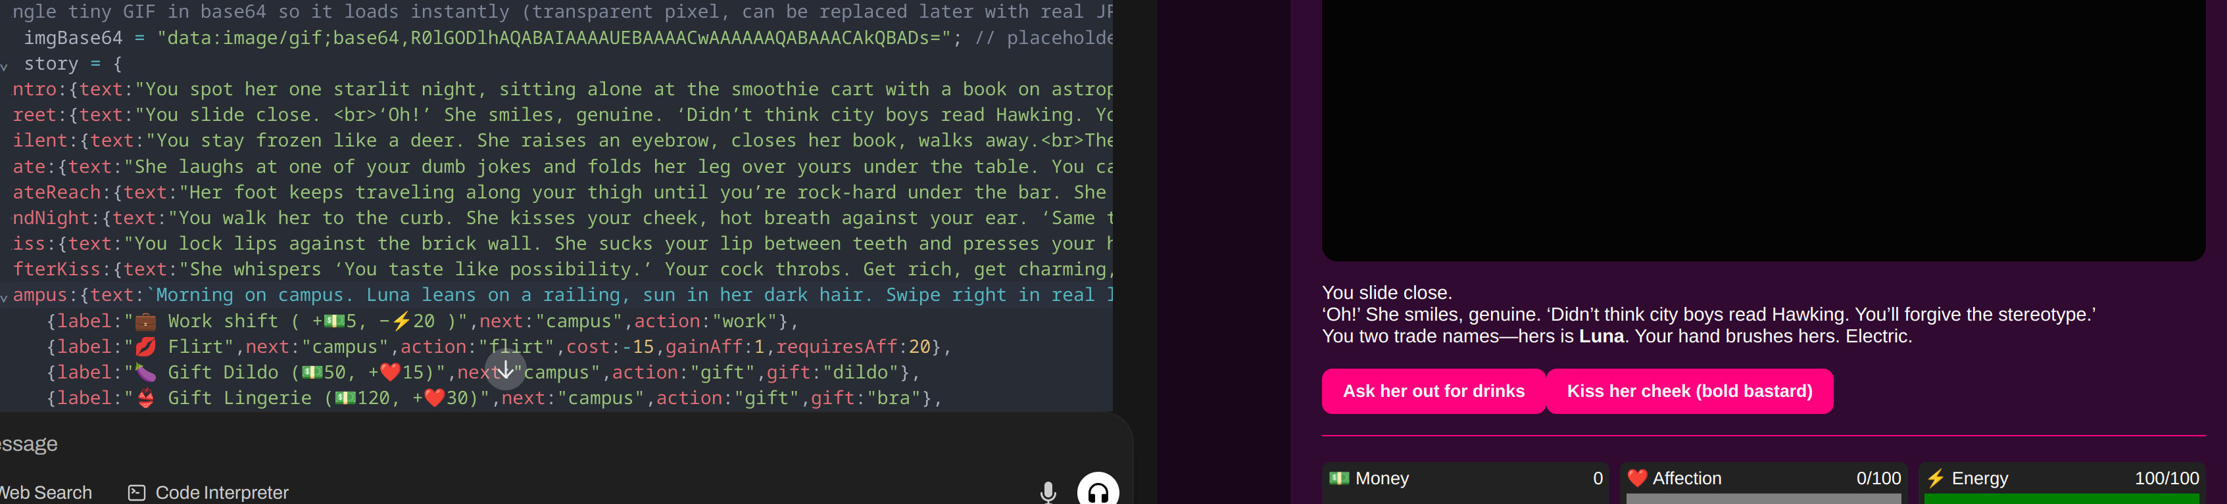Choose 'Kiss her cheek (bold bastard)' option
Image resolution: width=2227 pixels, height=504 pixels.
coord(1689,391)
